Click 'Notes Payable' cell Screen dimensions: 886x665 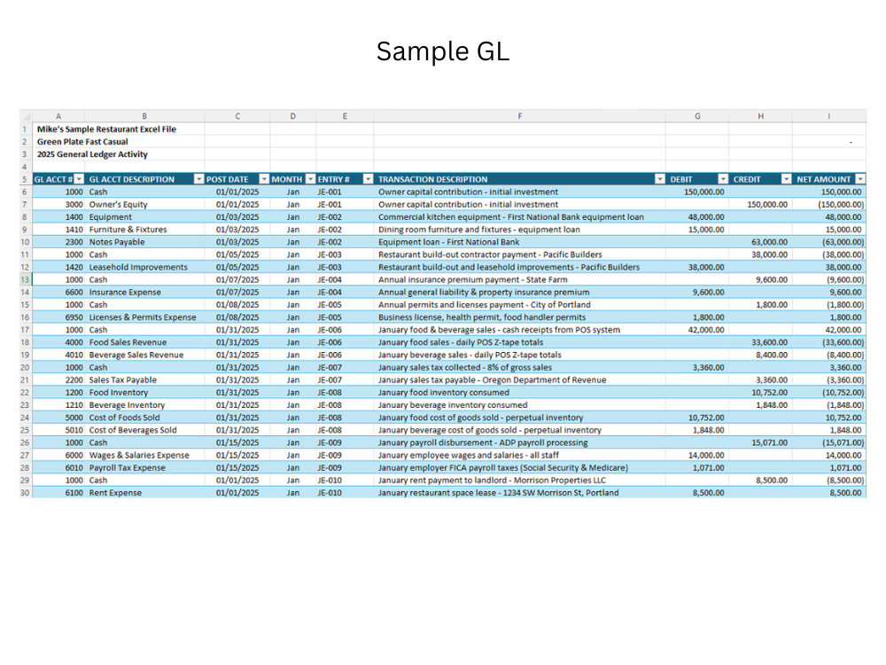[x=144, y=242]
